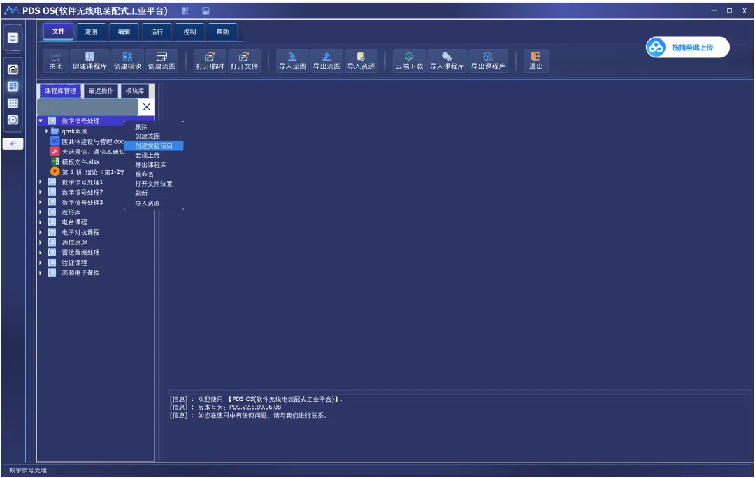The image size is (755, 478).
Task: Choose 导出课程库 in the context menu
Action: coord(154,165)
